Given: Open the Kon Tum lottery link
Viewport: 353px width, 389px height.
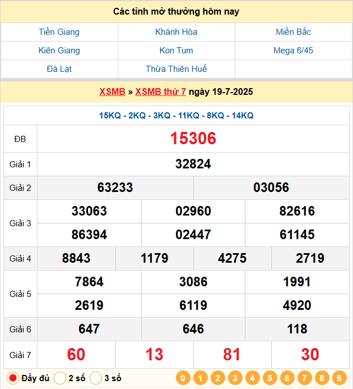Looking at the screenshot, I should (176, 51).
